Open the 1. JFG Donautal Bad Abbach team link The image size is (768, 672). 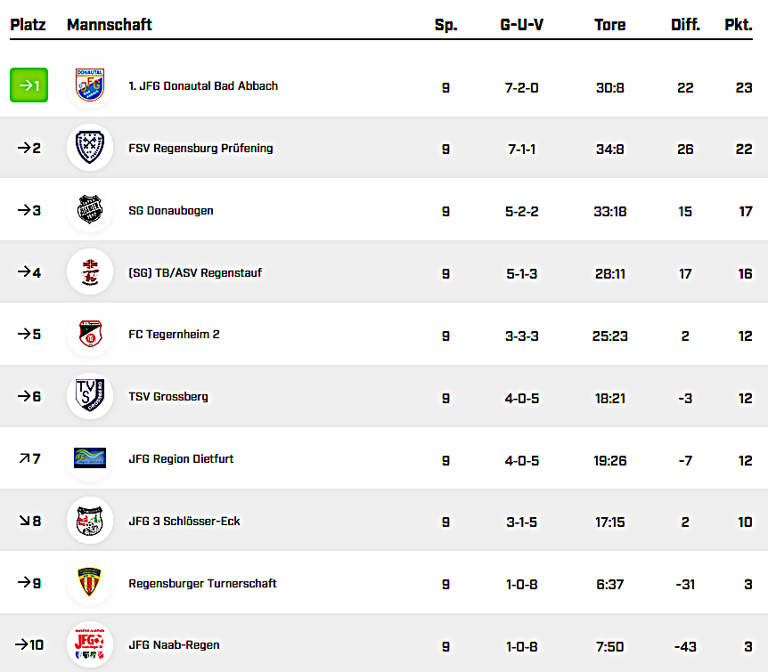click(x=203, y=86)
